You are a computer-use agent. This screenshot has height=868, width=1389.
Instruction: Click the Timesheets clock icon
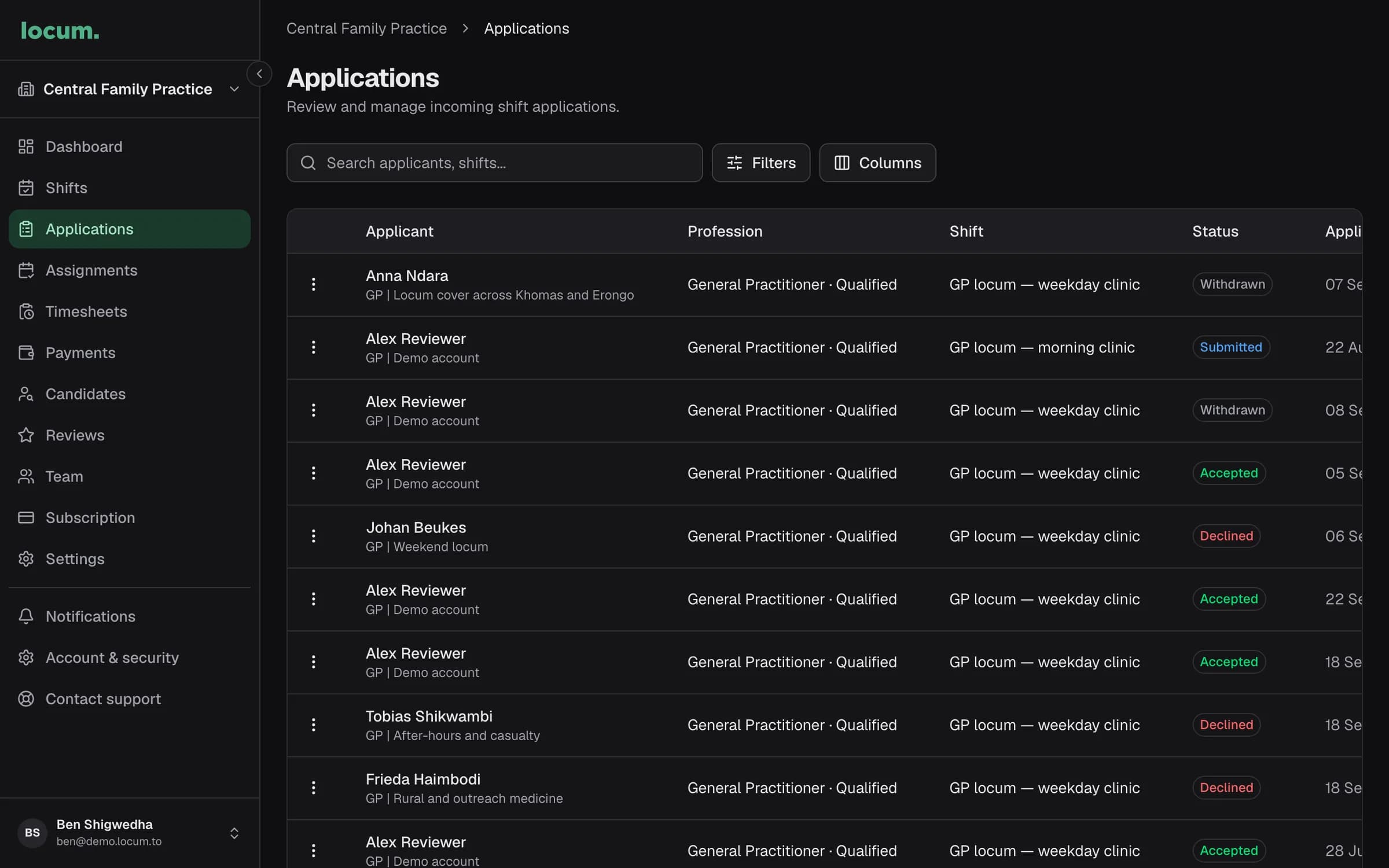coord(26,311)
